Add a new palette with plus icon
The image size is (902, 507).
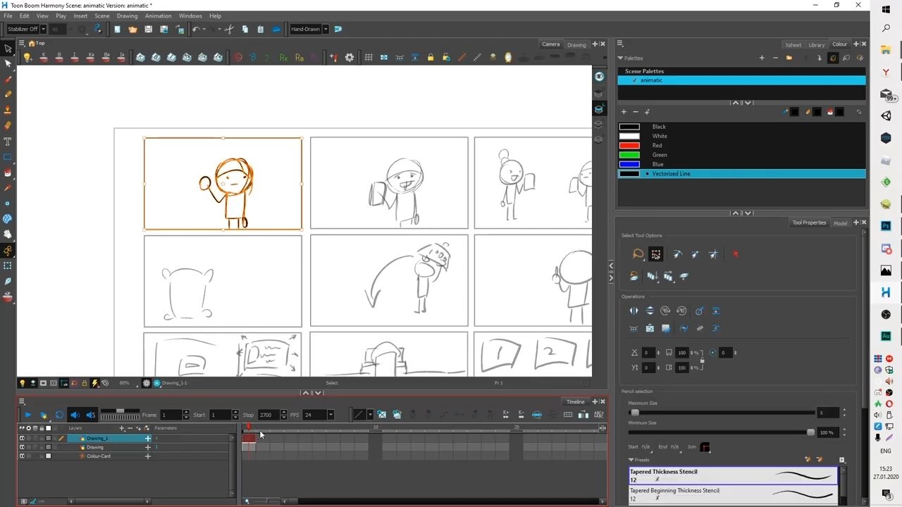point(762,58)
